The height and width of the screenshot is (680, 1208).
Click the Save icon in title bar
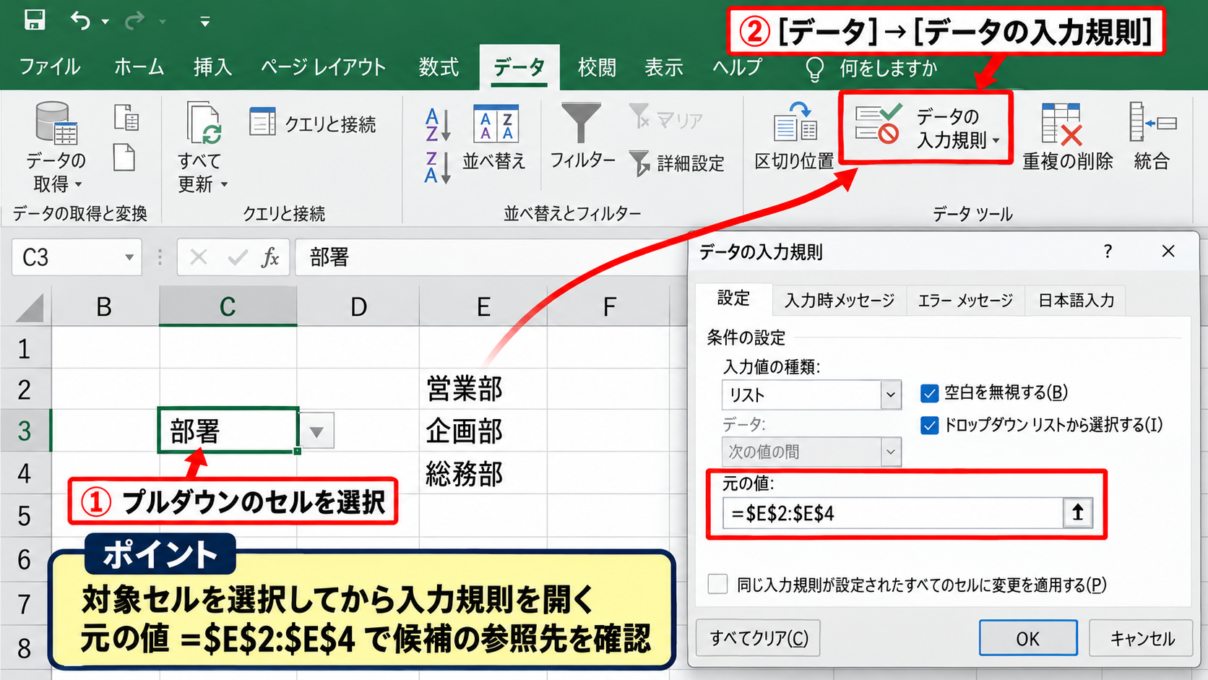point(34,20)
